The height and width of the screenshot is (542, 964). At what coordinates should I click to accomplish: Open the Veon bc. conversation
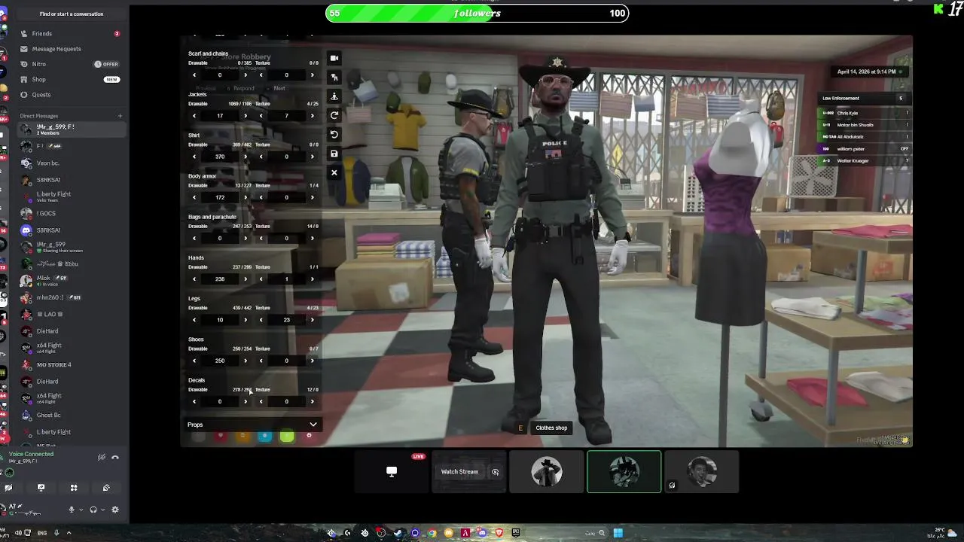(x=70, y=163)
